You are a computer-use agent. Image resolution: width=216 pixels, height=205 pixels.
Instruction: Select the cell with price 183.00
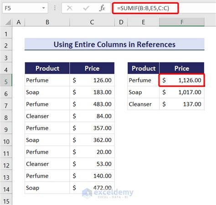[92, 92]
